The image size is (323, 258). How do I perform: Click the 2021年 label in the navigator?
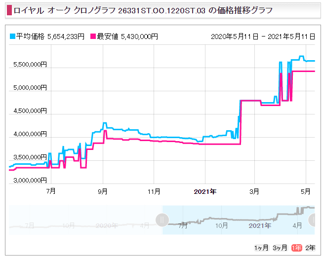[x=260, y=226]
